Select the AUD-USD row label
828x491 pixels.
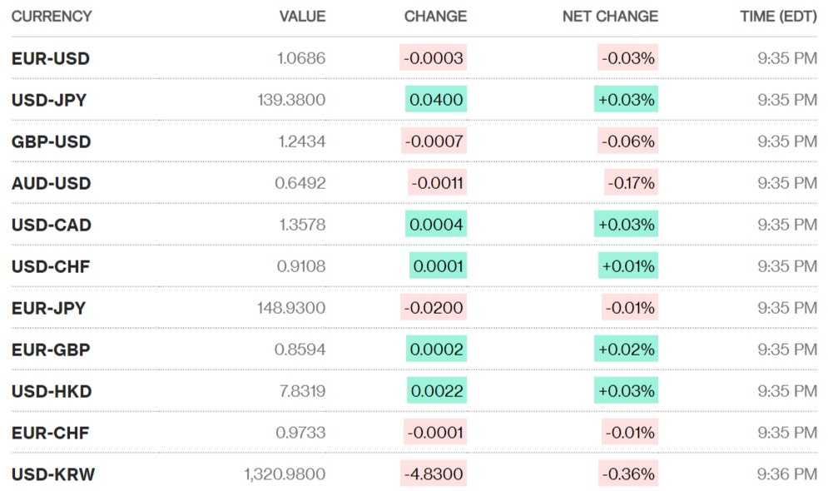tap(51, 183)
